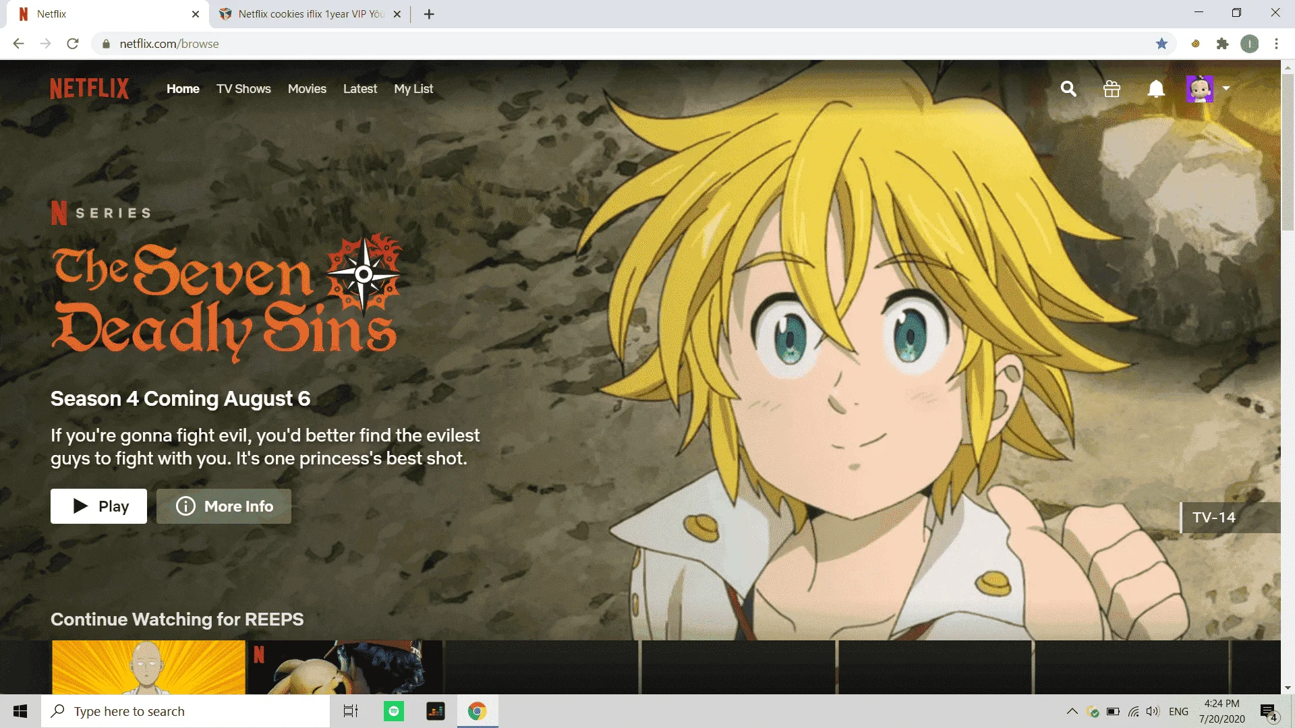Play The Seven Deadly Sins
Image resolution: width=1295 pixels, height=728 pixels.
pos(98,506)
